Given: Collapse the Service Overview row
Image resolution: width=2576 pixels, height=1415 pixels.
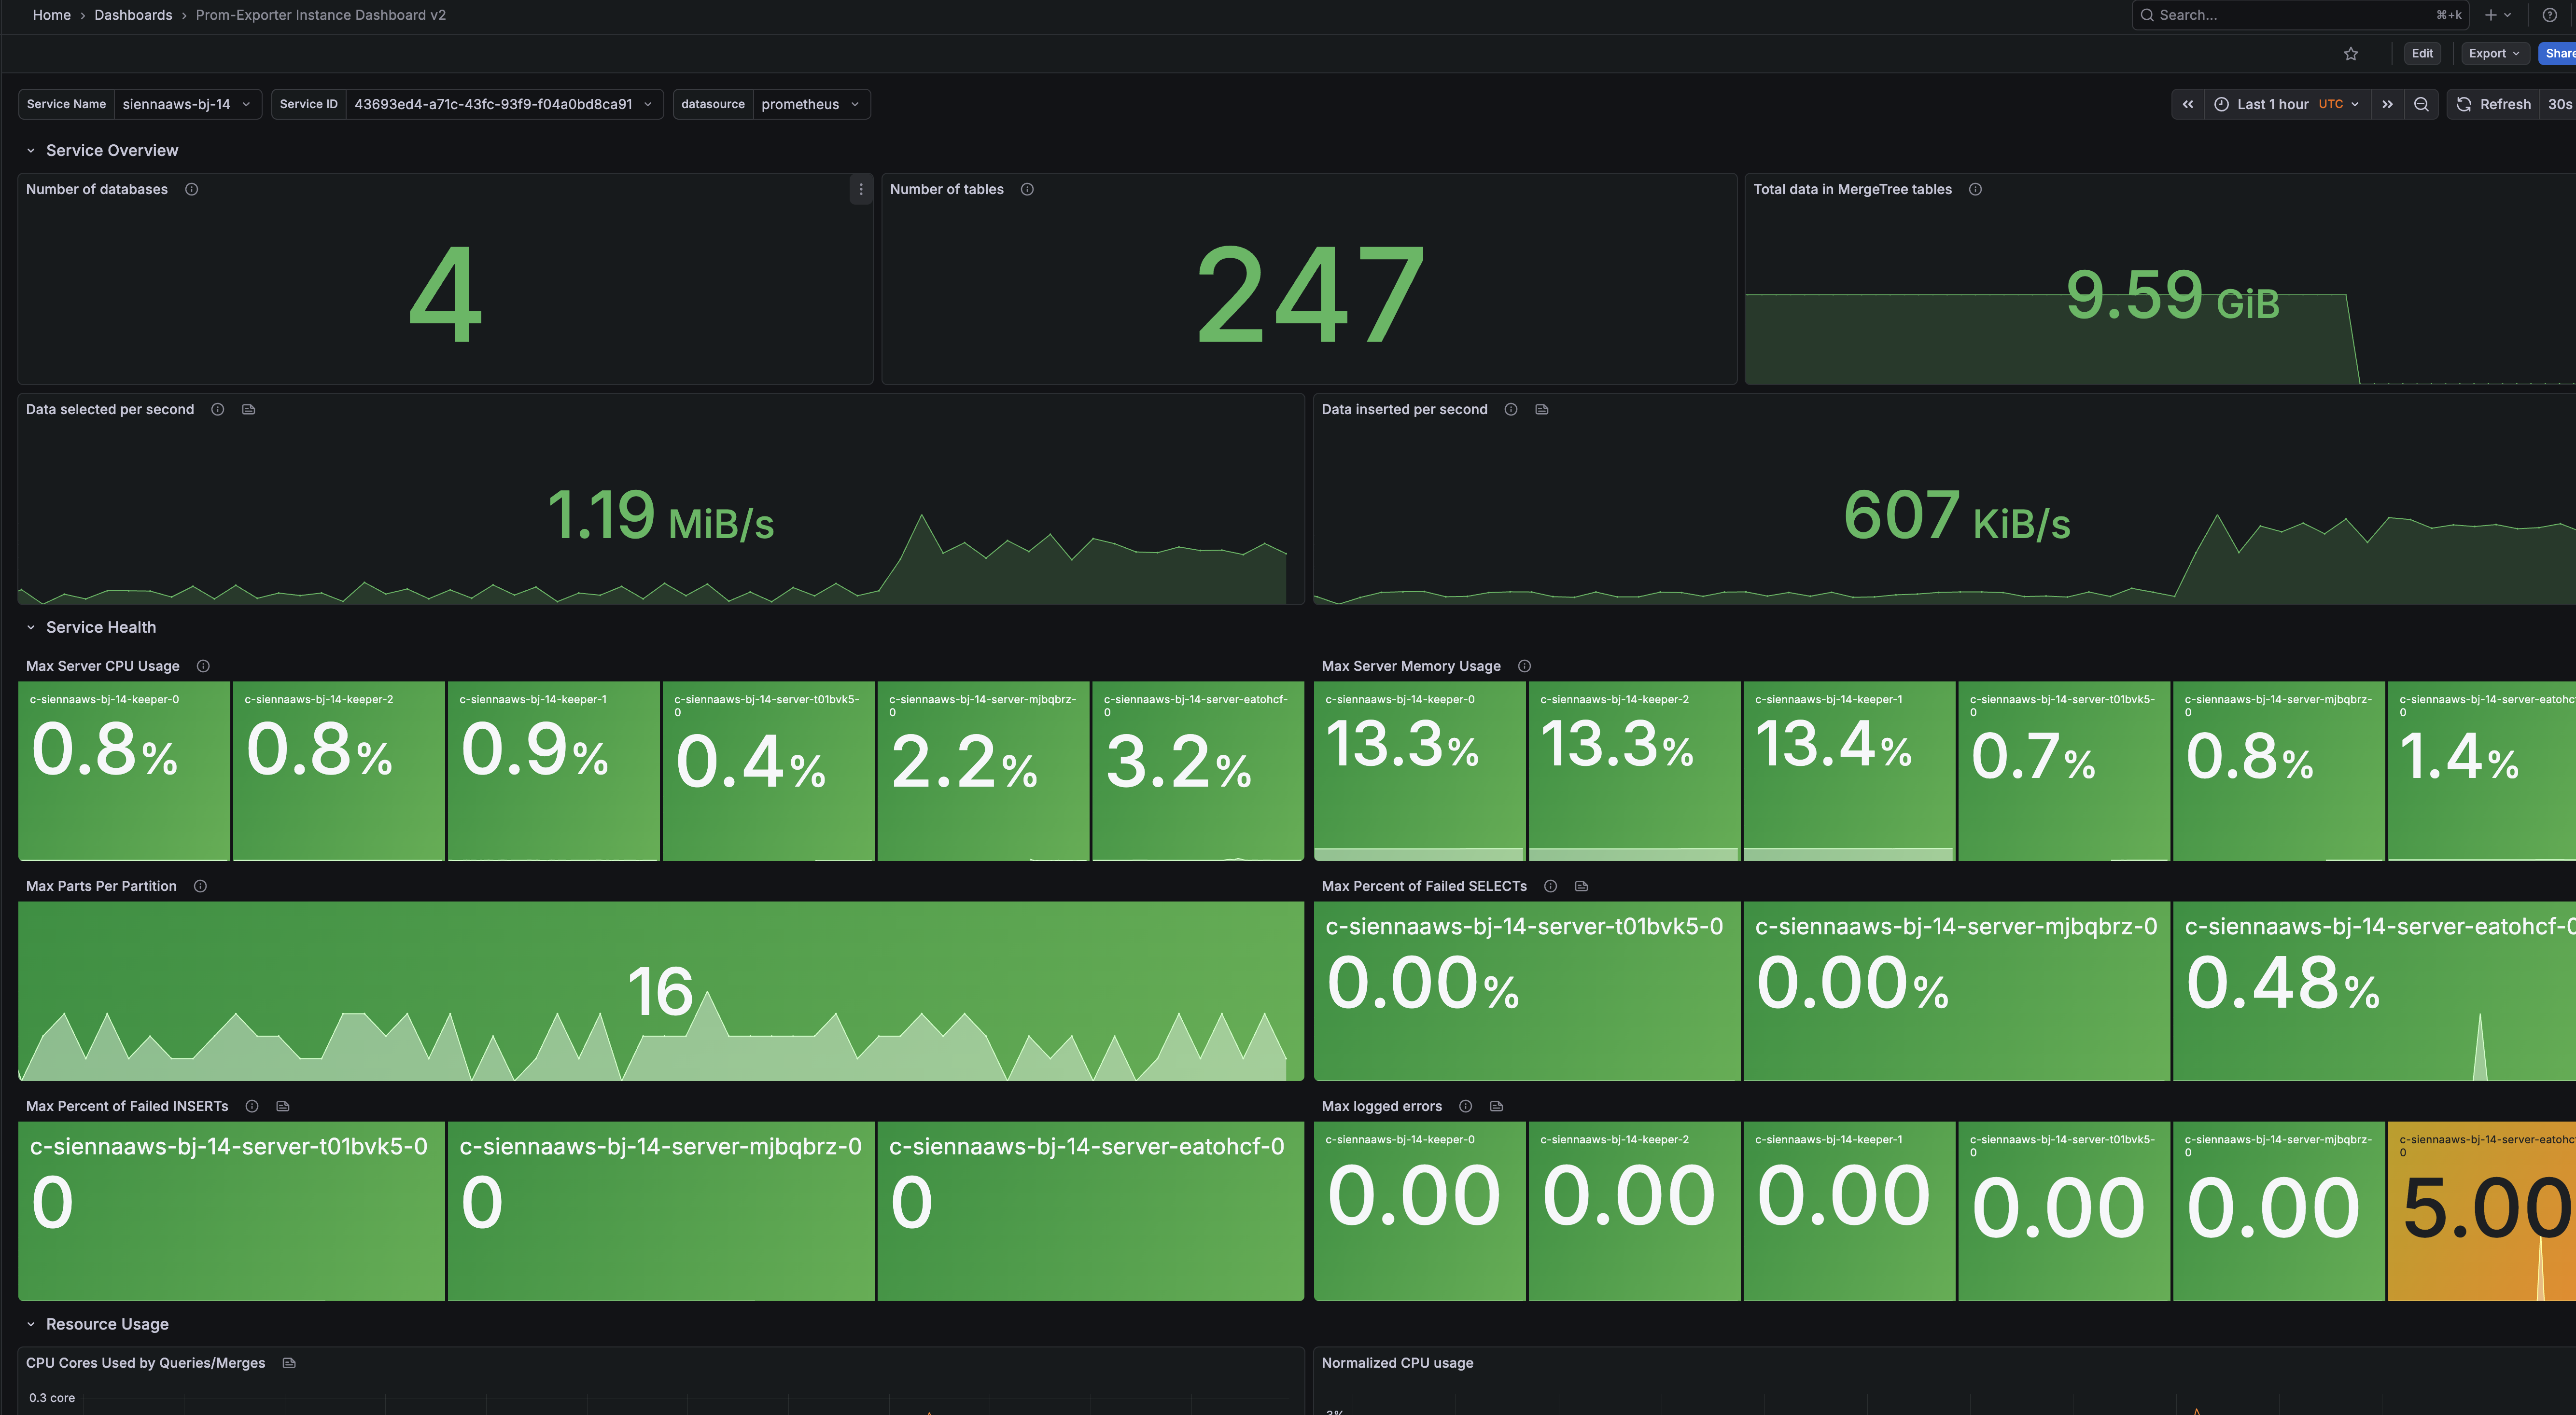Looking at the screenshot, I should point(31,150).
